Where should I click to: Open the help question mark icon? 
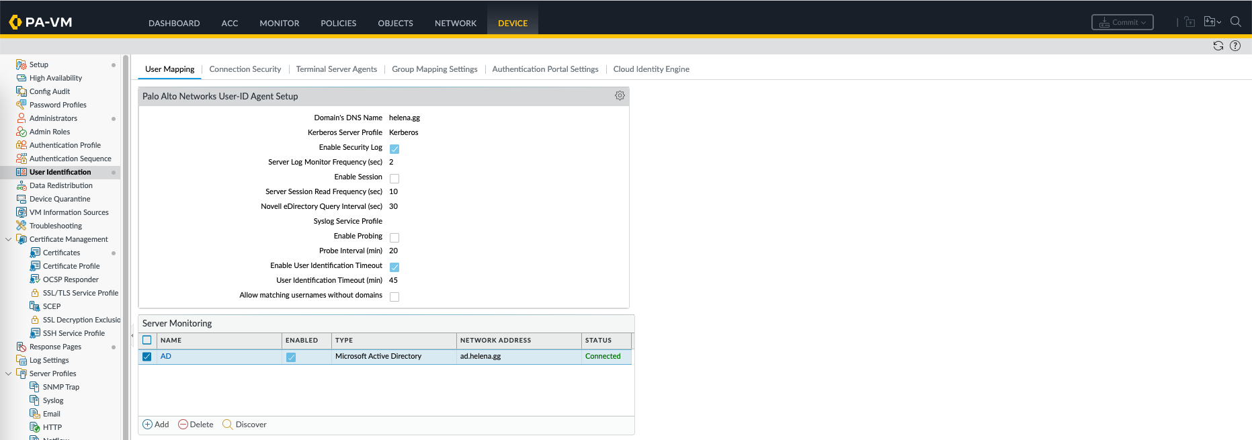click(x=1235, y=46)
